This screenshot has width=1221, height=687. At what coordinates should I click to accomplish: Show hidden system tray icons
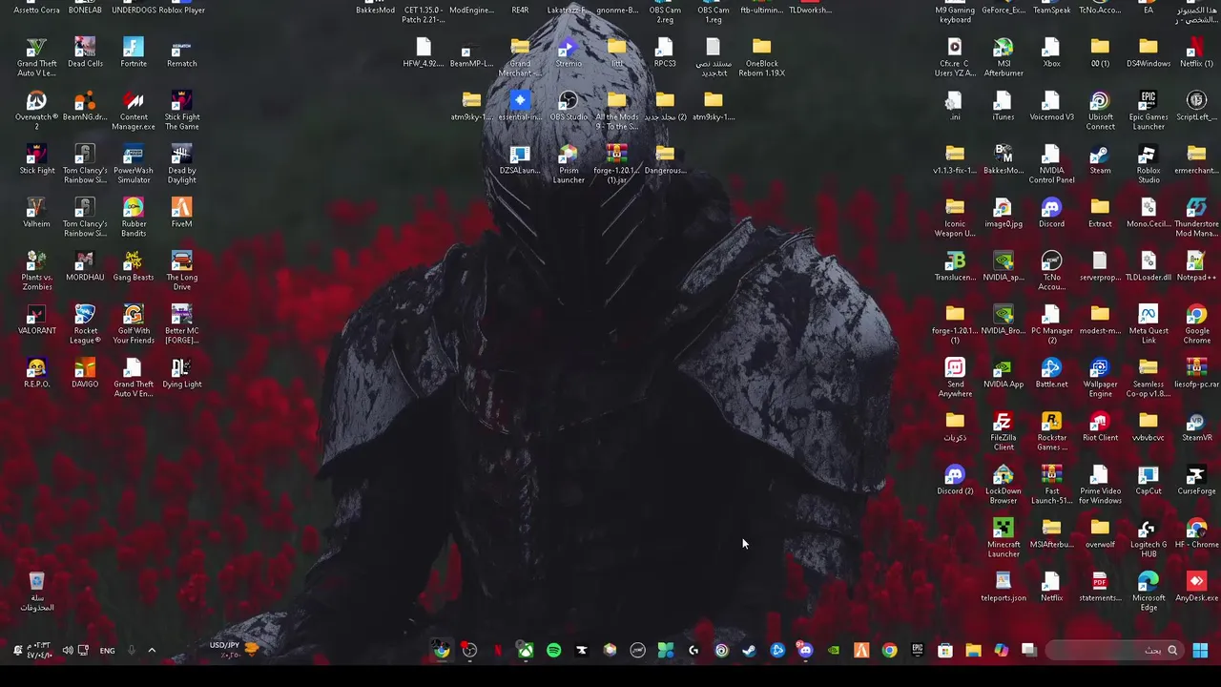click(152, 651)
